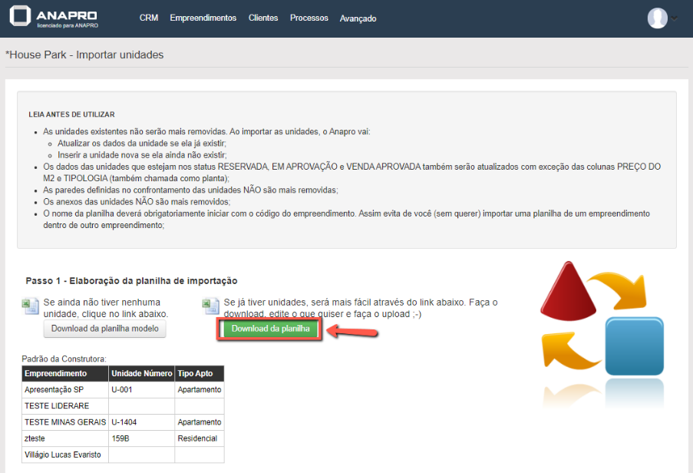
Task: Select the zteste row cell
Action: tap(65, 438)
